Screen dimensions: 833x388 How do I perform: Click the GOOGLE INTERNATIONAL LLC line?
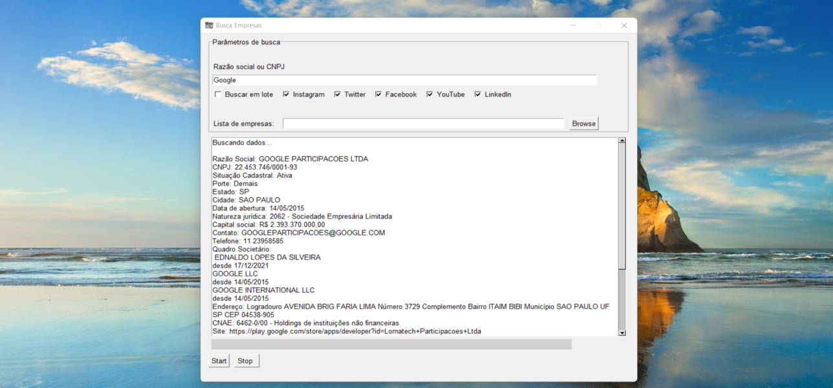point(263,290)
